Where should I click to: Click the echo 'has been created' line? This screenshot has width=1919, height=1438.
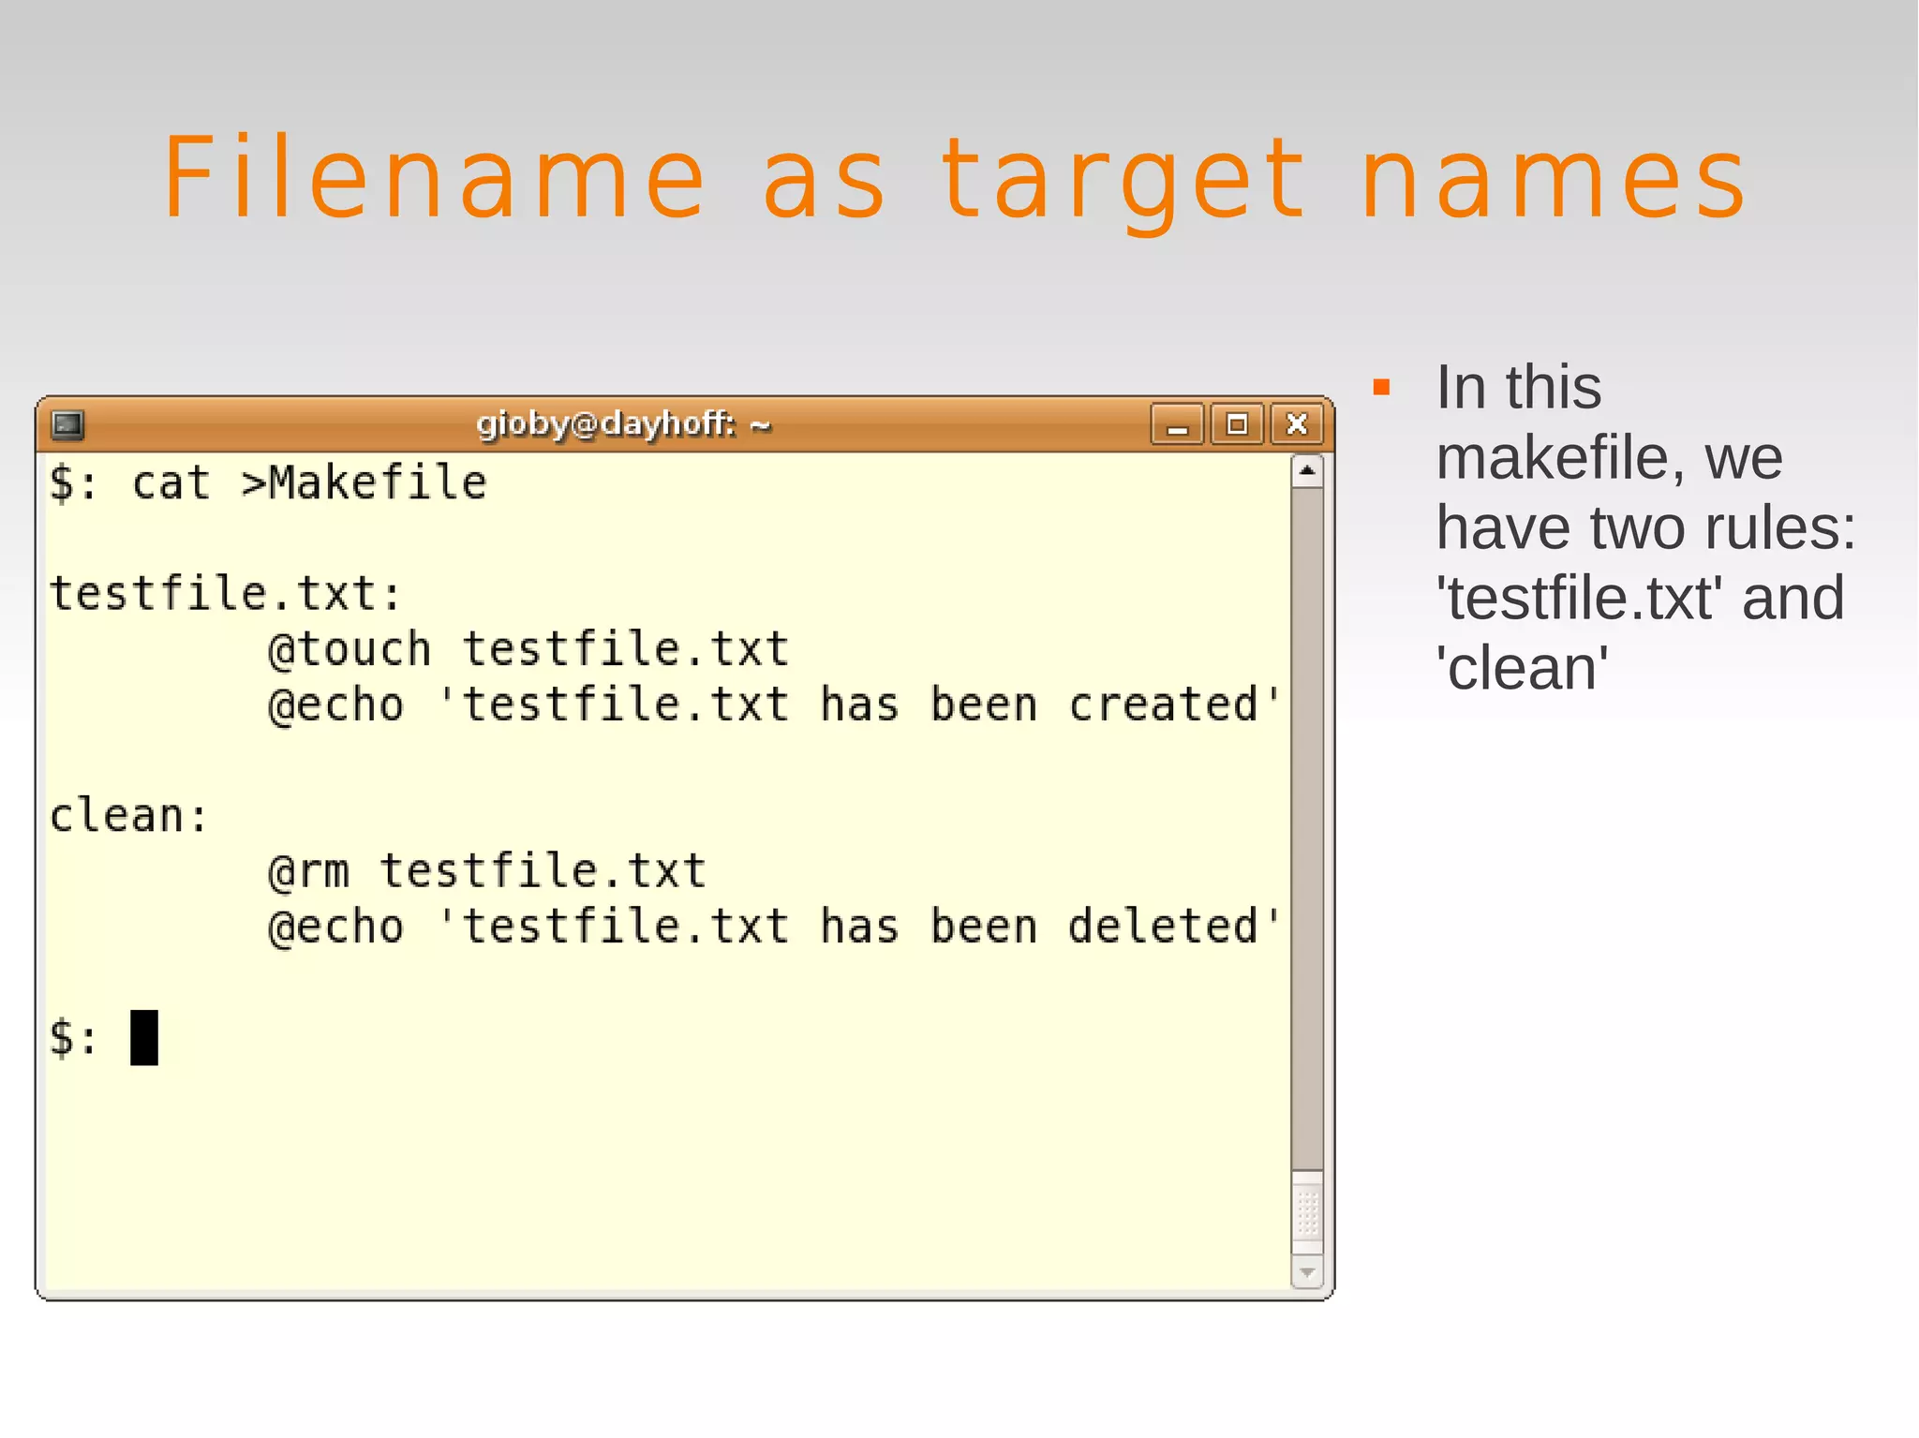[773, 704]
